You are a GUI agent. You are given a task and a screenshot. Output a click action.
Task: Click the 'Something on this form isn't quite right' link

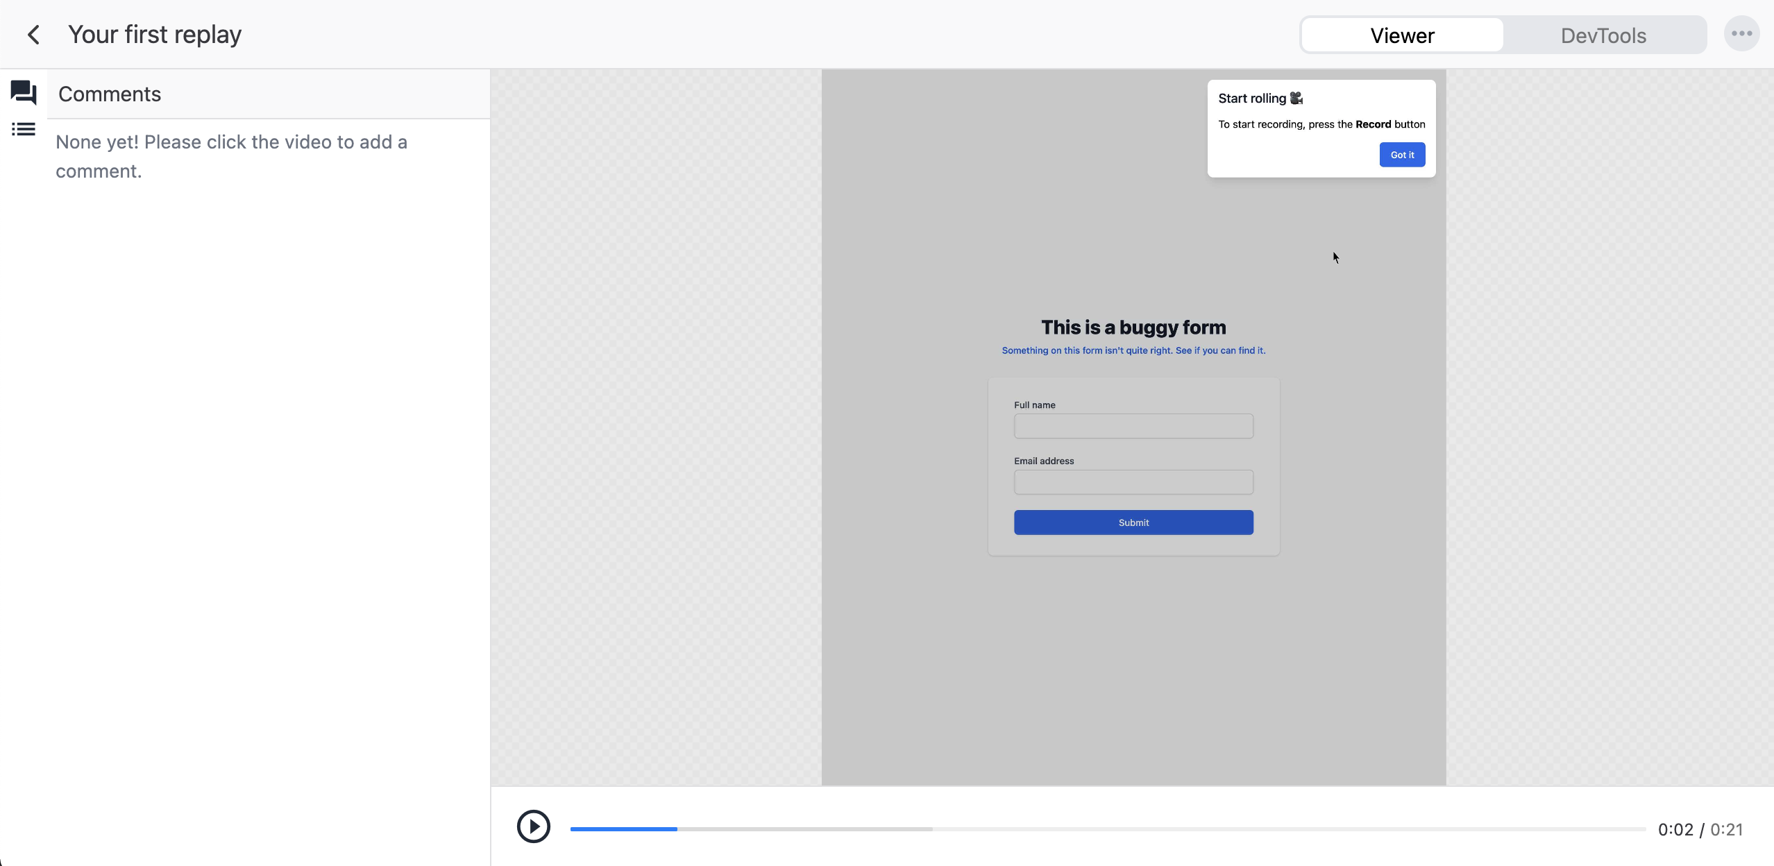click(x=1133, y=350)
